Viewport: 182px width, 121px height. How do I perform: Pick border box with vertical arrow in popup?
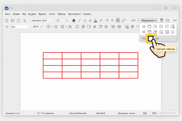(173, 27)
